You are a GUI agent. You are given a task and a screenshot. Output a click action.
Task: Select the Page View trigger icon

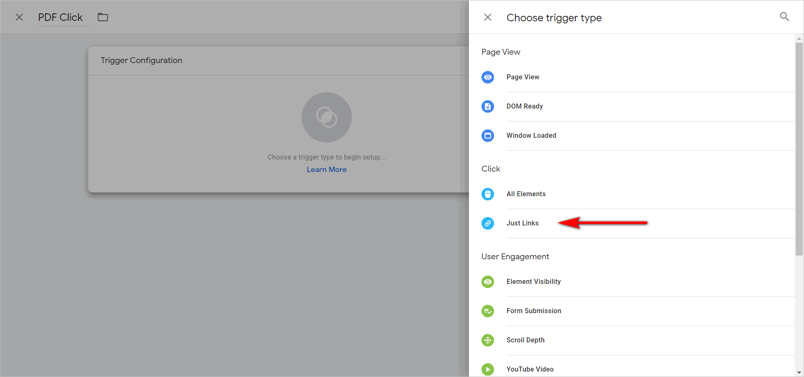(x=488, y=77)
